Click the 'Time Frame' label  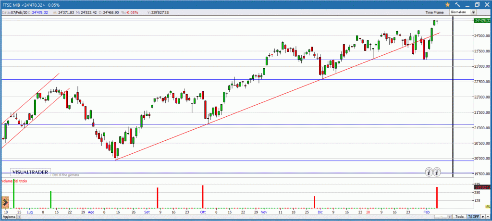[x=434, y=12]
